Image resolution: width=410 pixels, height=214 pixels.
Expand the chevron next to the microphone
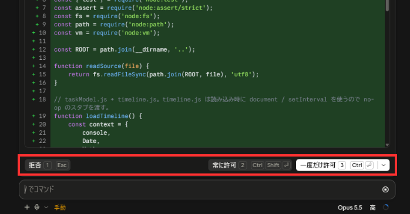point(46,207)
